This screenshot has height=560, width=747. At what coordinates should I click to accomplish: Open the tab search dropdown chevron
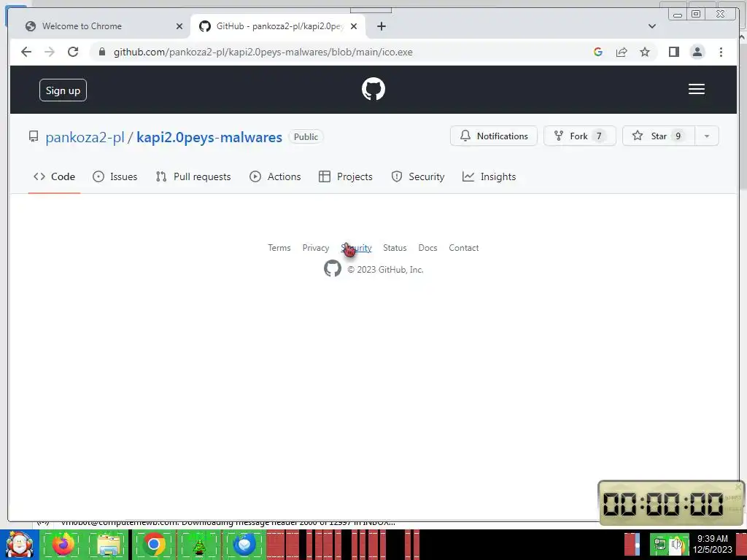652,26
